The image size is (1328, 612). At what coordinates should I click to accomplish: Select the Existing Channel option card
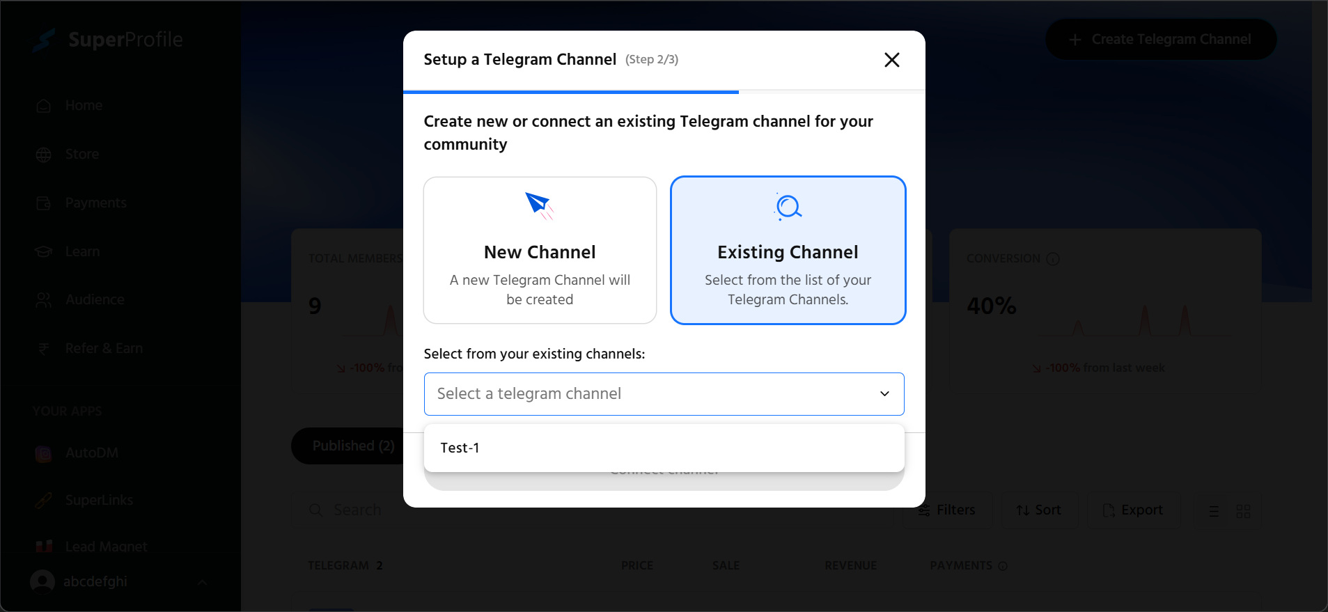coord(788,251)
